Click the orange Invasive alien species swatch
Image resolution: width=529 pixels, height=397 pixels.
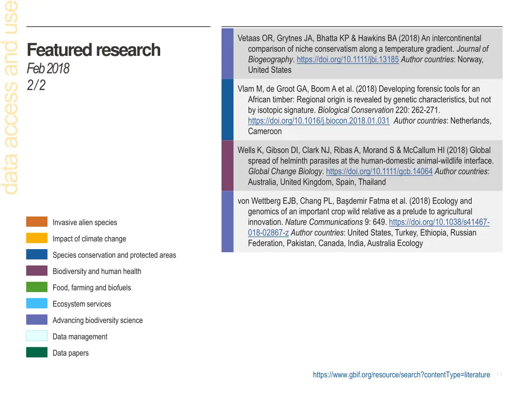tap(37, 222)
